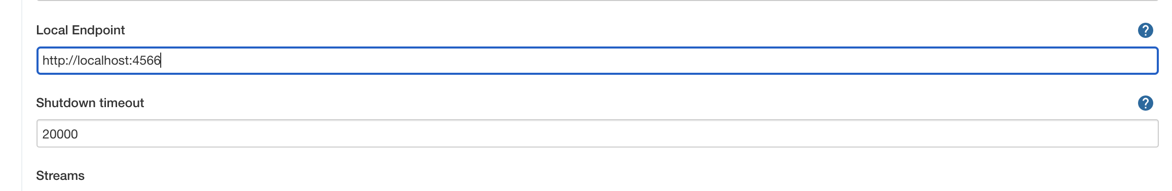This screenshot has height=191, width=1172.
Task: Place cursor after localhost:4566 text
Action: click(x=162, y=61)
